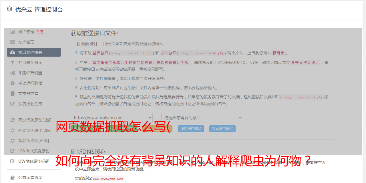Click the 鉴权接口测试 button
The height and width of the screenshot is (183, 366).
[x=191, y=129]
